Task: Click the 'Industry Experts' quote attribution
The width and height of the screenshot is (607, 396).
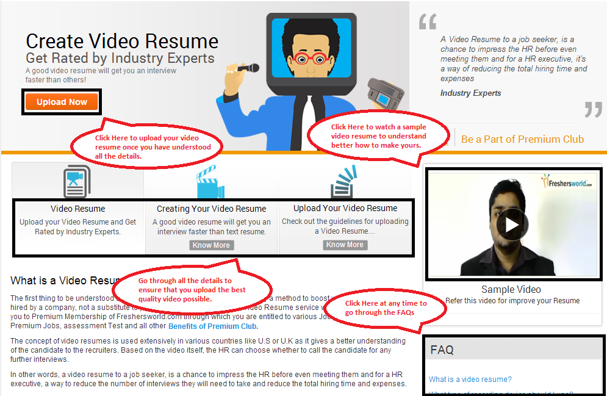Action: 470,93
